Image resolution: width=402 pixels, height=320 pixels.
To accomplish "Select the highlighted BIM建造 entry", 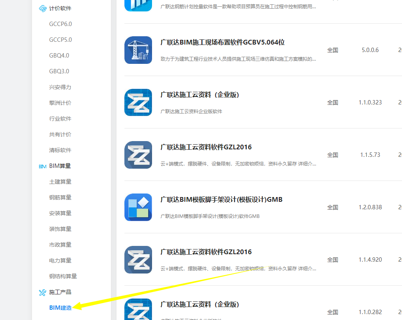I will (60, 308).
